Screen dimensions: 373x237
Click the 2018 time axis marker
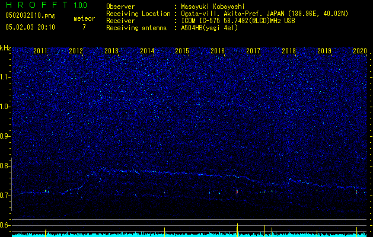tap(289, 50)
